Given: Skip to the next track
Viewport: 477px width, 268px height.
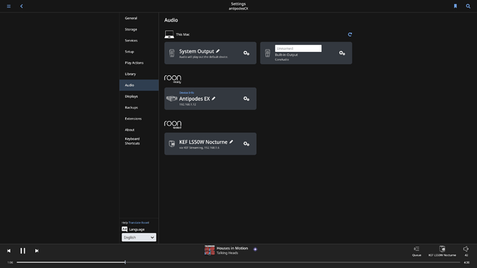Looking at the screenshot, I should (37, 251).
